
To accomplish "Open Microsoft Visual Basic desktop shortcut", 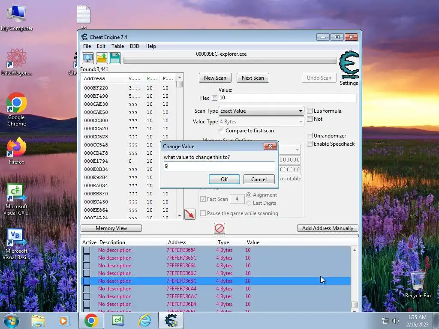I will coord(17,244).
